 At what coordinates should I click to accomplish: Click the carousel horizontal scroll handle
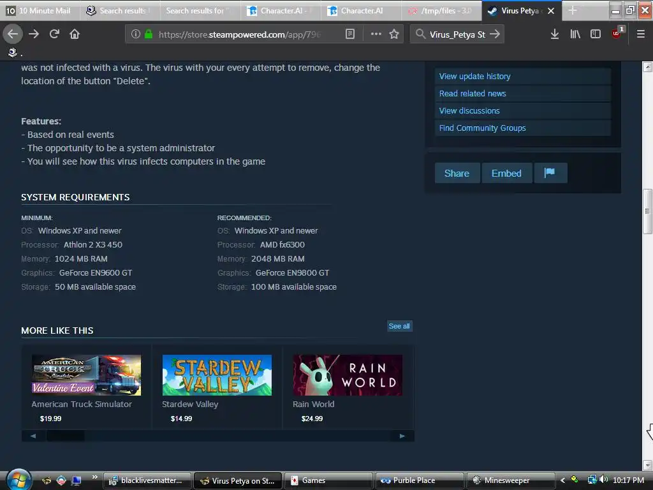(x=66, y=436)
